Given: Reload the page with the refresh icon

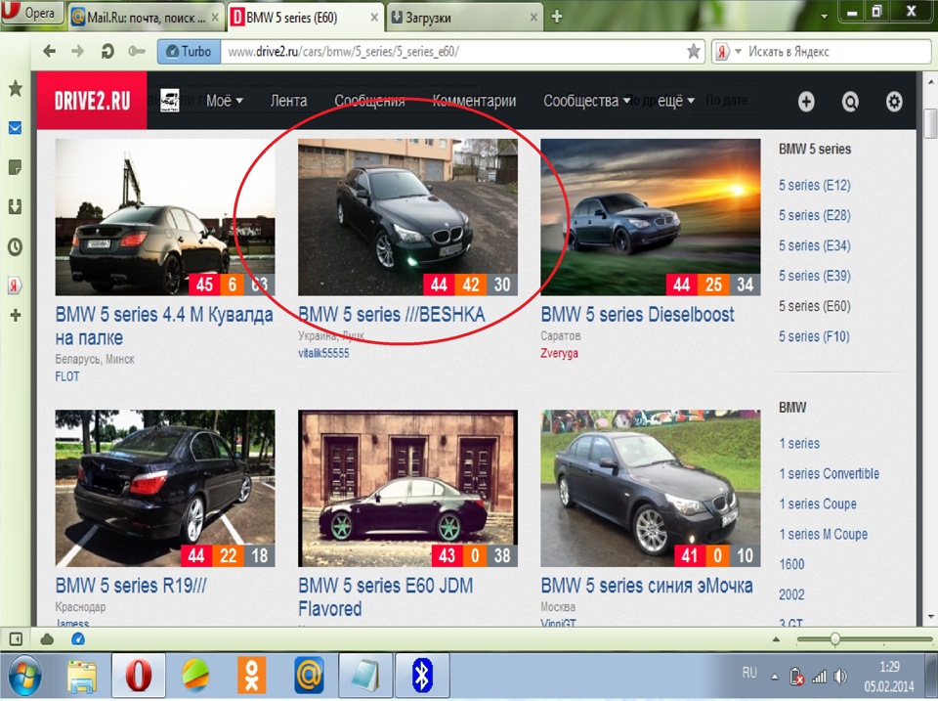Looking at the screenshot, I should 107,52.
